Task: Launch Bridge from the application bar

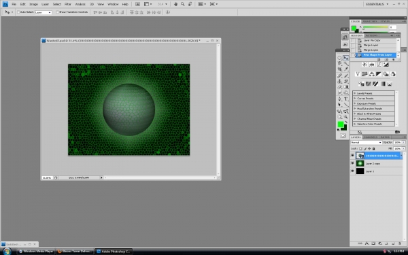Action: click(x=137, y=4)
